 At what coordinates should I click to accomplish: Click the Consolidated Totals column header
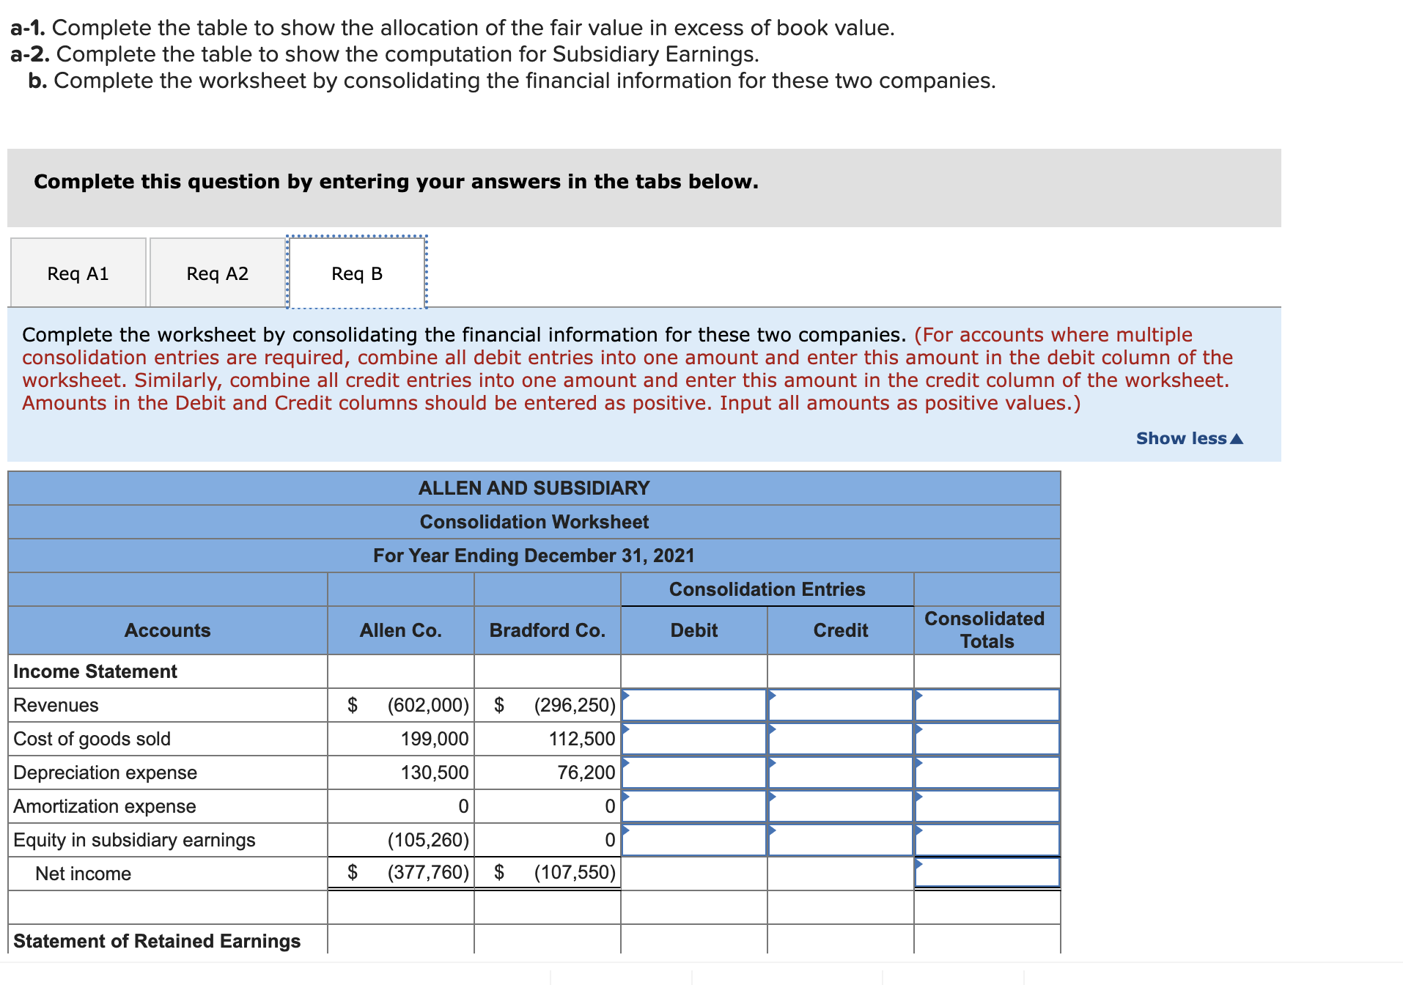[986, 630]
